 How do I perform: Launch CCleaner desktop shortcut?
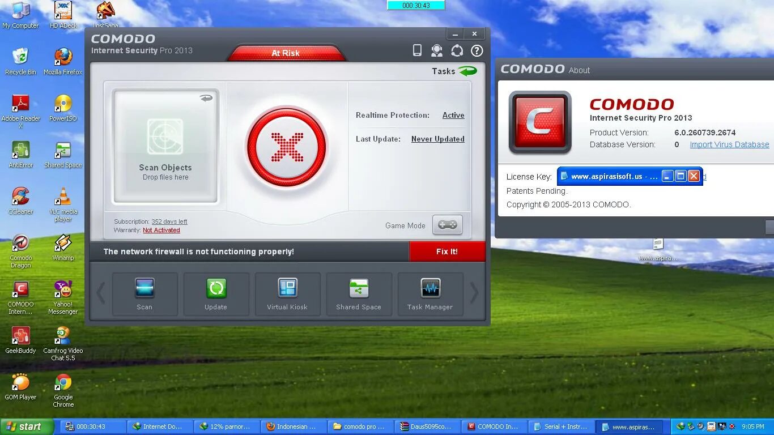tap(21, 201)
